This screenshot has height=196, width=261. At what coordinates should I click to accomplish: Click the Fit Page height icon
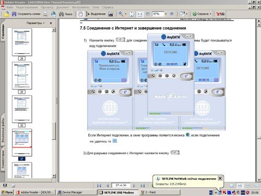tap(132, 14)
